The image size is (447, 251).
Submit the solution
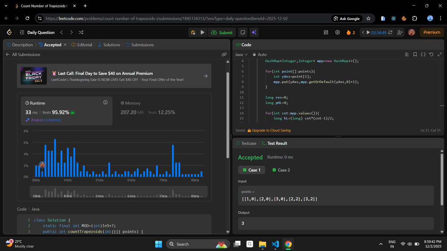pos(222,32)
